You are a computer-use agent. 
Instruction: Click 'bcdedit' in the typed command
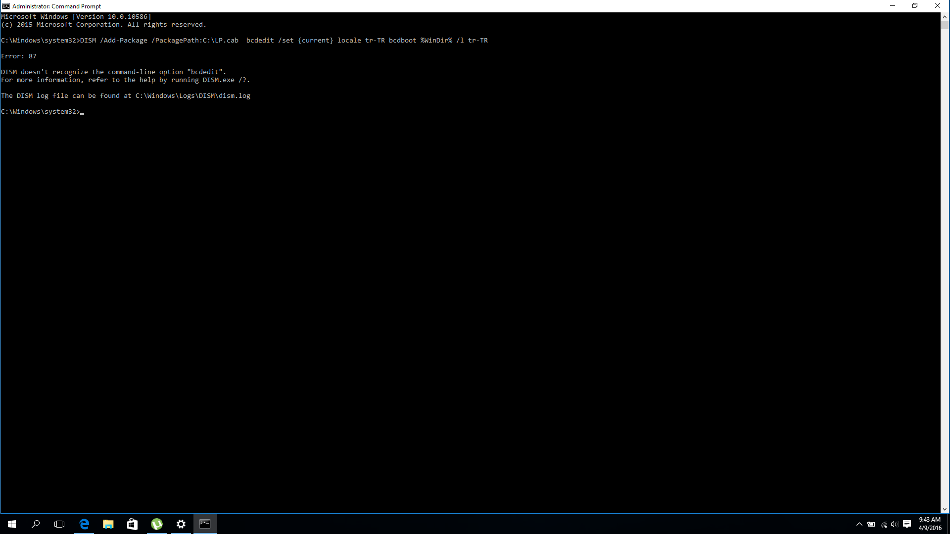click(x=260, y=41)
